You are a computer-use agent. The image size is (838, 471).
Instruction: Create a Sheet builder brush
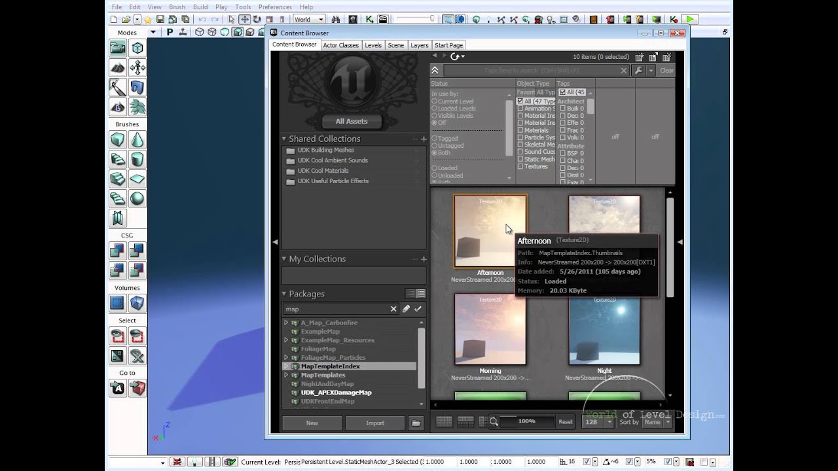pos(137,179)
